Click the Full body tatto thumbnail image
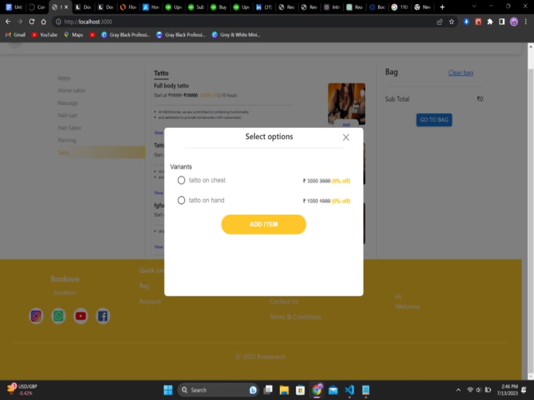This screenshot has width=534, height=400. [347, 103]
